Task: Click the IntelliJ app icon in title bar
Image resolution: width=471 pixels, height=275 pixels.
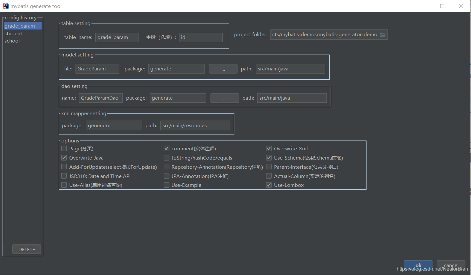Action: pyautogui.click(x=5, y=6)
